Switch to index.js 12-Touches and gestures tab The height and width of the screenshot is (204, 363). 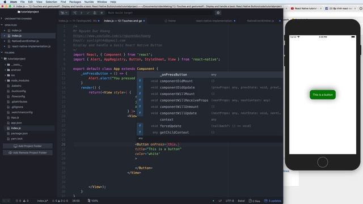(124, 21)
